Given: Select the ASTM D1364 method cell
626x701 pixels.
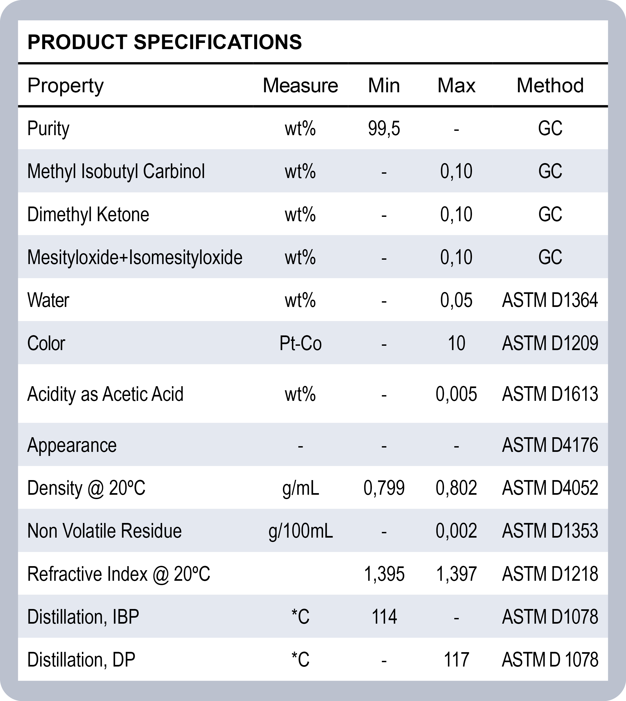Looking at the screenshot, I should [x=550, y=300].
